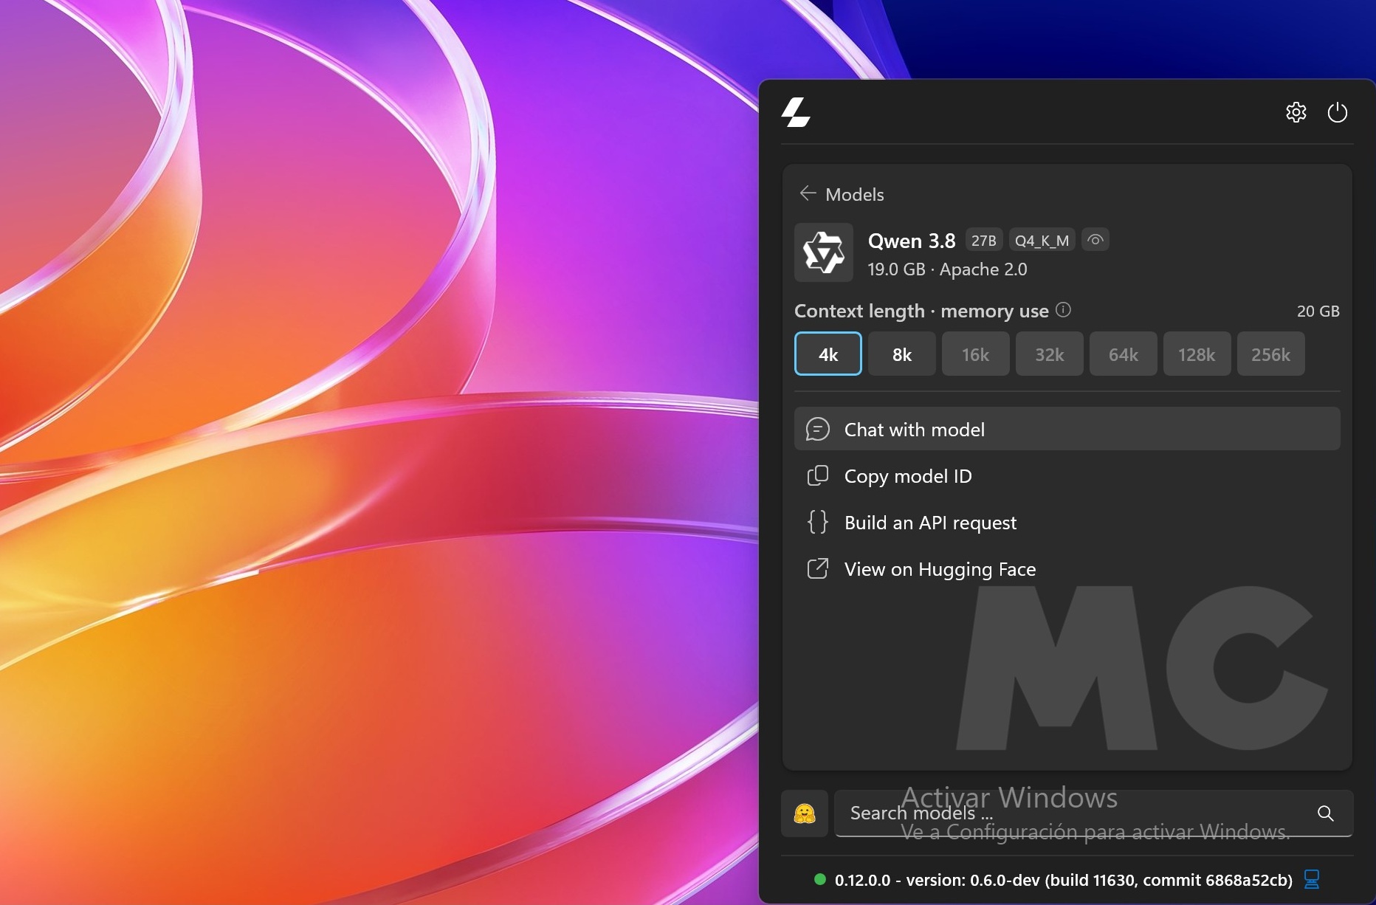Pick the 128k context length
The image size is (1376, 905).
pyautogui.click(x=1197, y=354)
